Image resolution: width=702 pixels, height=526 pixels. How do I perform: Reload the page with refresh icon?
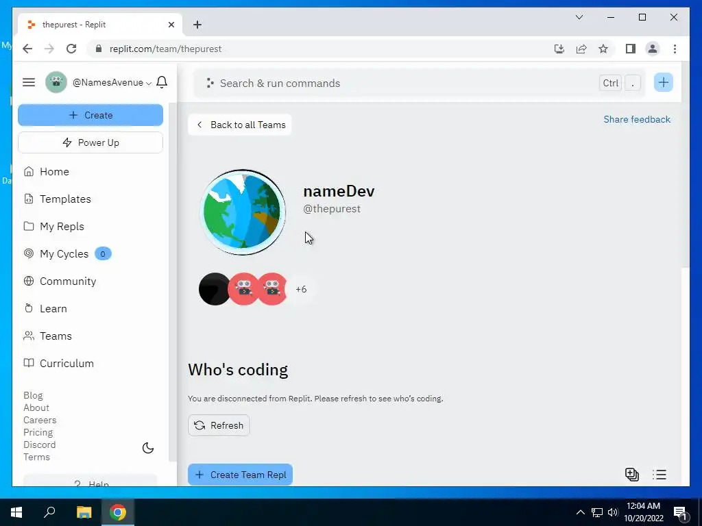coord(71,49)
